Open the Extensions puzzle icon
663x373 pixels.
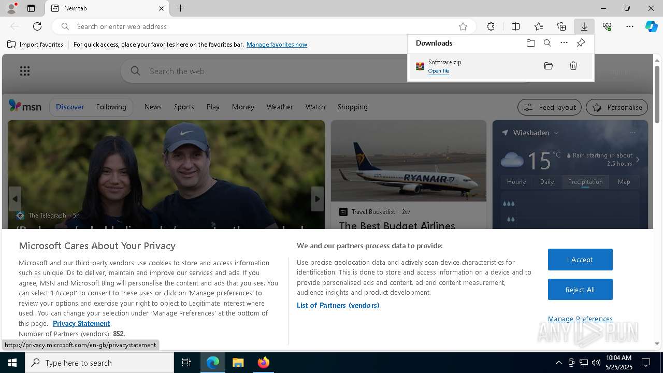tap(491, 26)
